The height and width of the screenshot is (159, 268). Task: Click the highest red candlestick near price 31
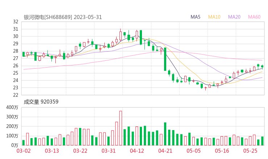tap(121, 35)
